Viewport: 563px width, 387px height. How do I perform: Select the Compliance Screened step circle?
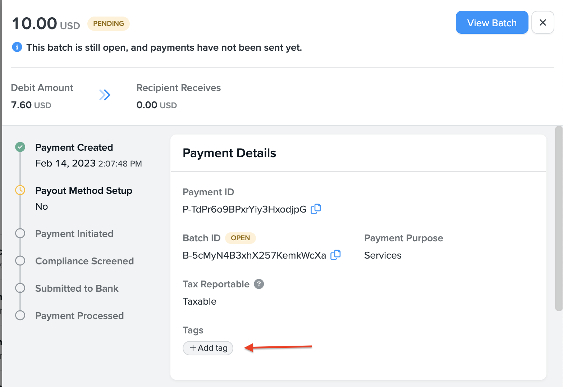(20, 261)
